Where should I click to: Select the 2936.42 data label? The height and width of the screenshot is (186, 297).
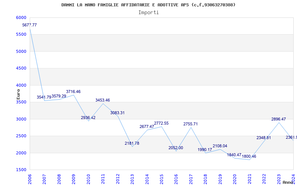click(88, 118)
